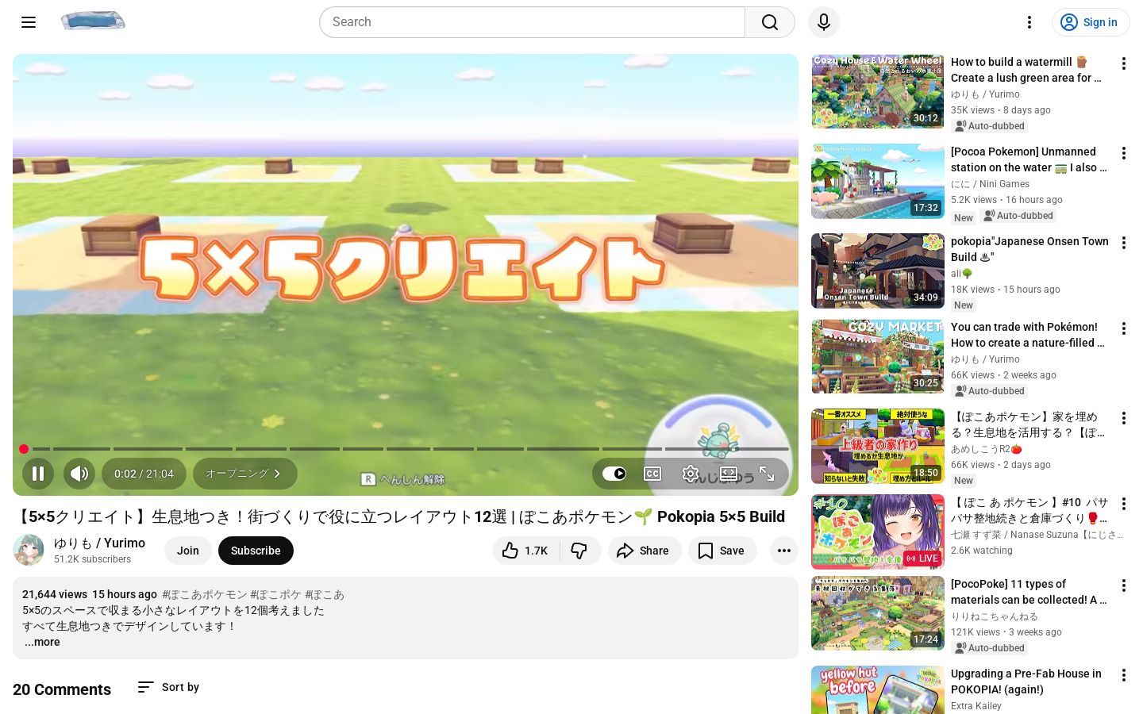The width and height of the screenshot is (1143, 714).
Task: Open the 18:50 家を埋める video thumbnail
Action: [878, 446]
